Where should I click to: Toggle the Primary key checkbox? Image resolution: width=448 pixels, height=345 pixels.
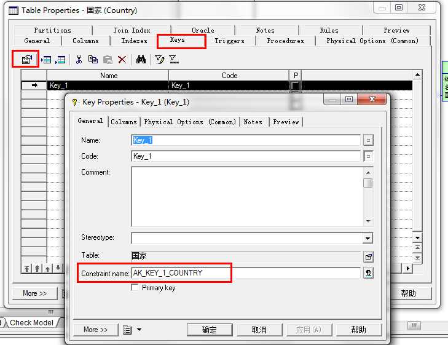coord(135,287)
